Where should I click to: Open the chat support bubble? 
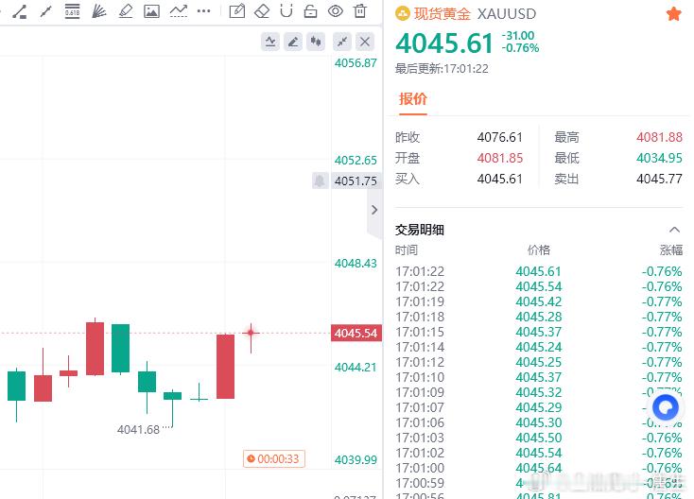tap(666, 408)
